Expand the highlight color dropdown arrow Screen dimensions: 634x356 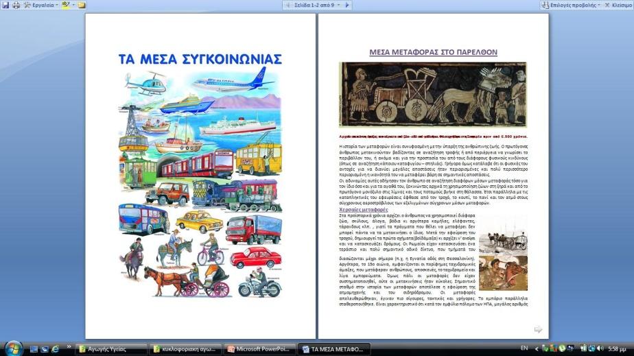[73, 5]
